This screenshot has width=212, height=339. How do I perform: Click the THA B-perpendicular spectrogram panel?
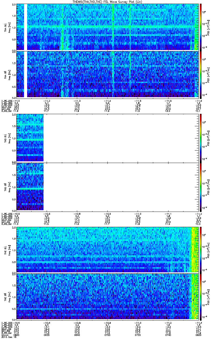pos(108,27)
